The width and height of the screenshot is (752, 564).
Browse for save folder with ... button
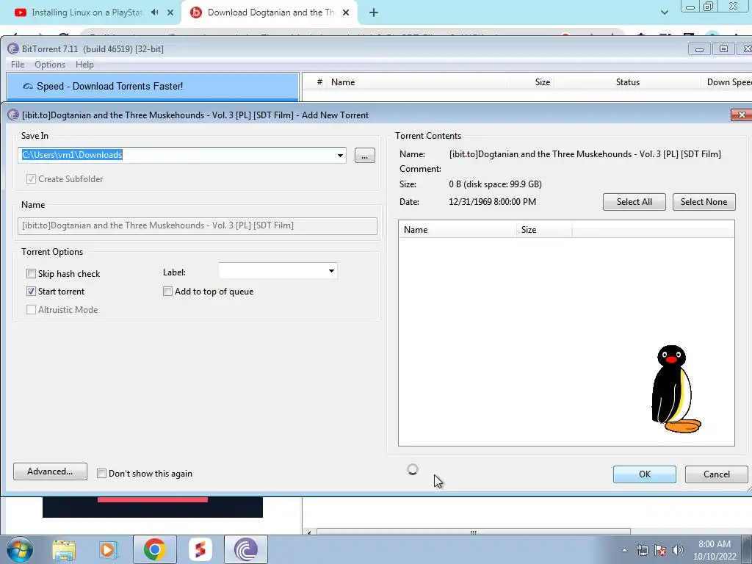tap(365, 156)
